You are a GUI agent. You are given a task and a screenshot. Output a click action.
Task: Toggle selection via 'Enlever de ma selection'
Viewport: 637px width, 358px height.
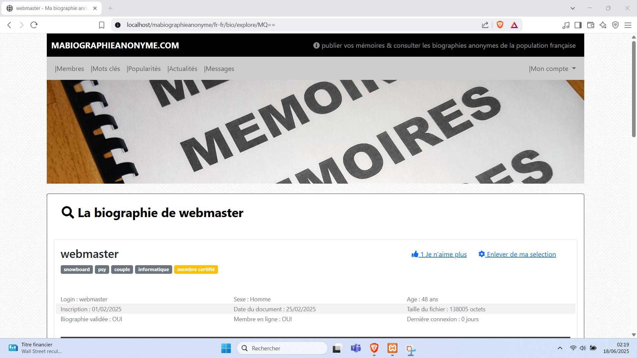pos(517,254)
